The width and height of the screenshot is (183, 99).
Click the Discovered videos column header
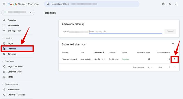click(163, 52)
